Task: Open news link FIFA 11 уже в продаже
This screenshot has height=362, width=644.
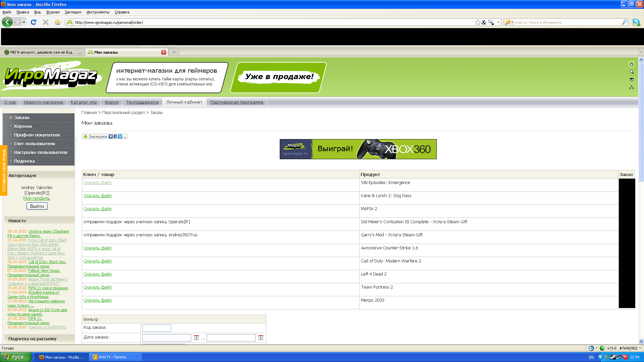Action: [x=48, y=288]
